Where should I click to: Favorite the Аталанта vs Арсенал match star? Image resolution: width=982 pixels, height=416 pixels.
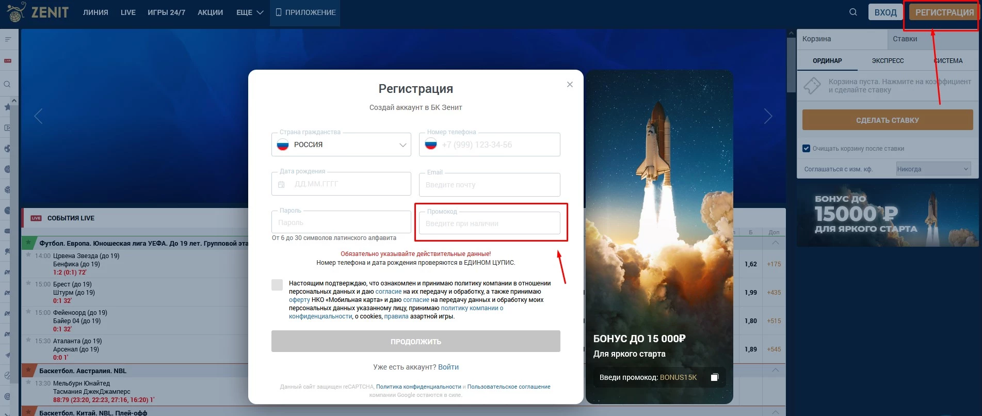pyautogui.click(x=28, y=340)
